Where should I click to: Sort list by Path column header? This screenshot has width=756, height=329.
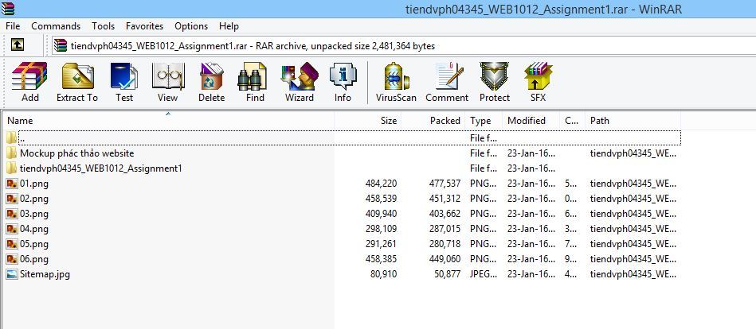(633, 120)
